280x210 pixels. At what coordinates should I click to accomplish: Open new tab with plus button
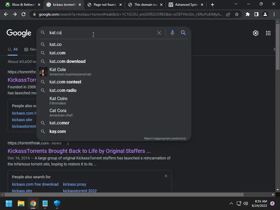[212, 5]
